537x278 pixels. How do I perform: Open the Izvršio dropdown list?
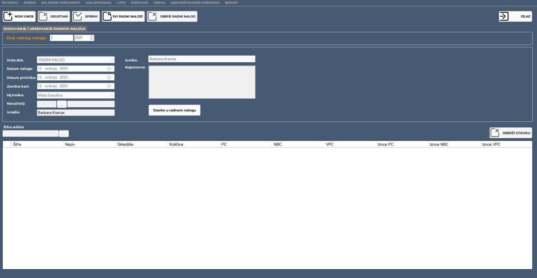pyautogui.click(x=252, y=59)
